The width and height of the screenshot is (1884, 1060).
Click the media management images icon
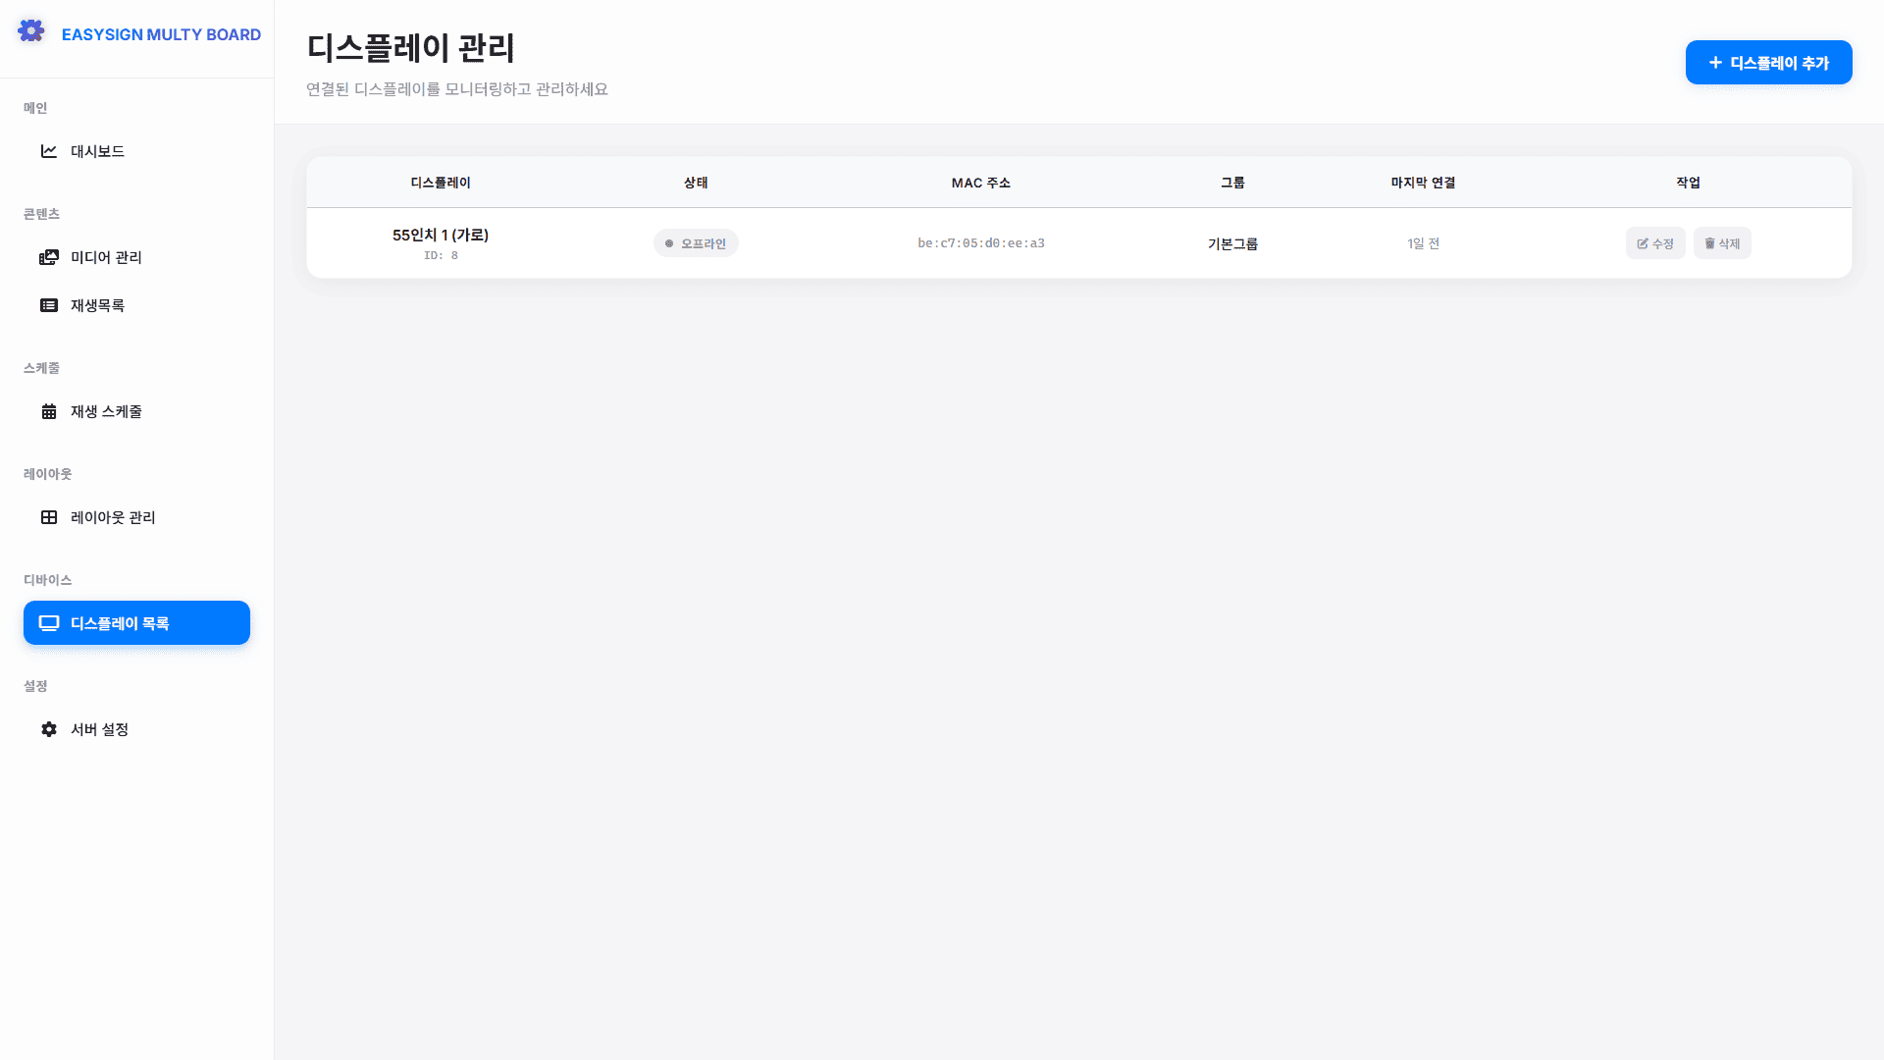[x=49, y=257]
